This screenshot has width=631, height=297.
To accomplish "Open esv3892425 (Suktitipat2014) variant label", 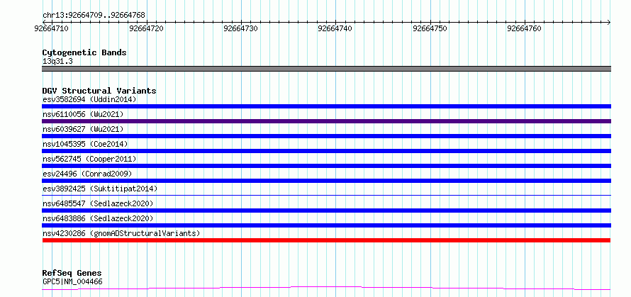I will 100,189.
